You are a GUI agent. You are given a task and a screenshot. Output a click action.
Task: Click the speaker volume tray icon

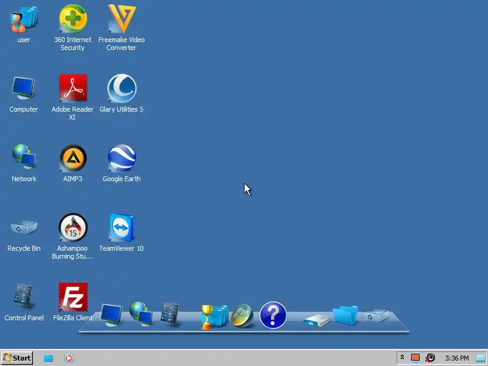[430, 358]
